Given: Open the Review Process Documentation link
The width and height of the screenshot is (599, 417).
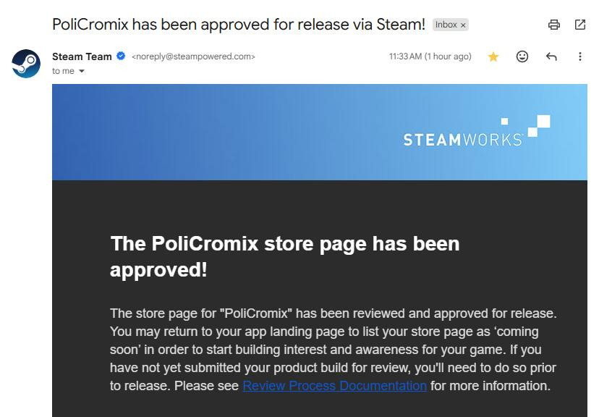Looking at the screenshot, I should (334, 386).
